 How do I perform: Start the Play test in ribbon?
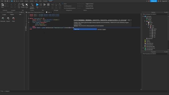click(37, 5)
